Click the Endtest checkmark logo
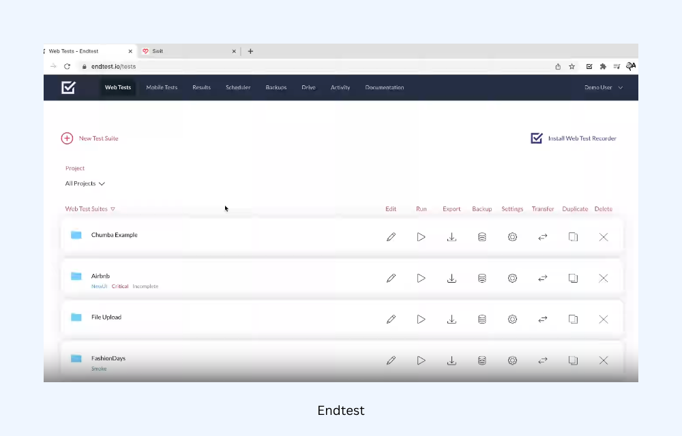Screen dimensions: 682x436 68,87
